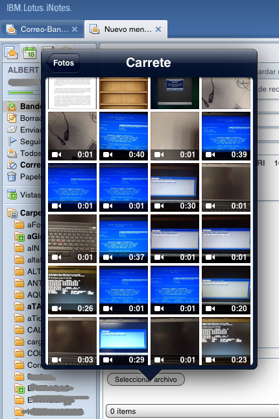Collapse the Carpetas folder tree
Image resolution: width=279 pixels, height=419 pixels.
click(12, 213)
